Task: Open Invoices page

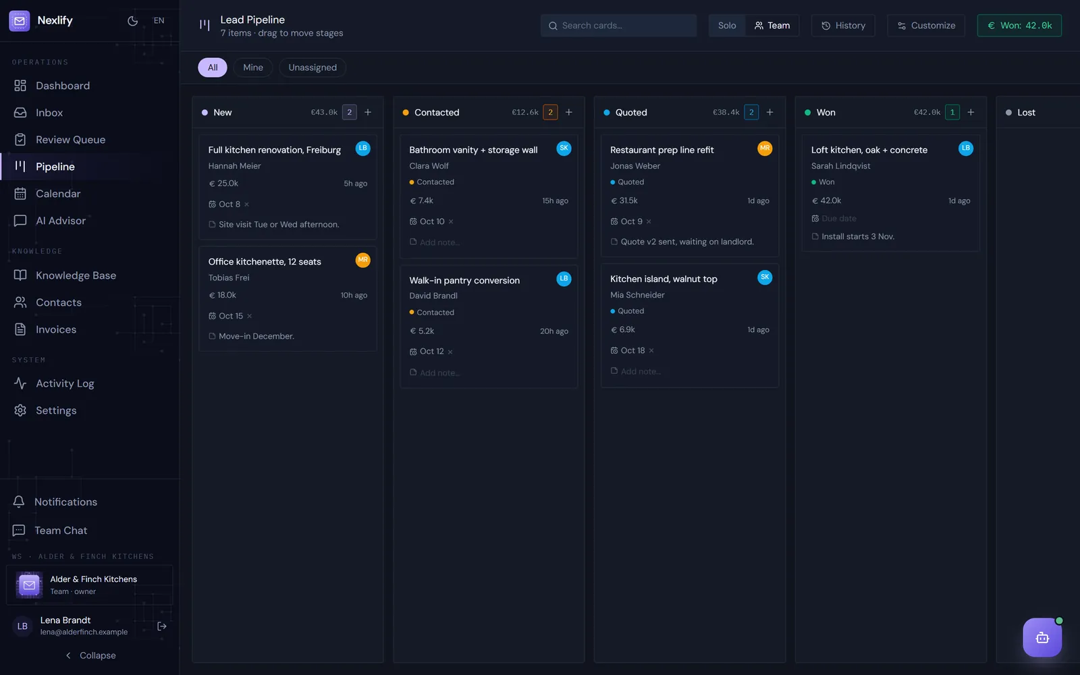Action: pyautogui.click(x=90, y=329)
